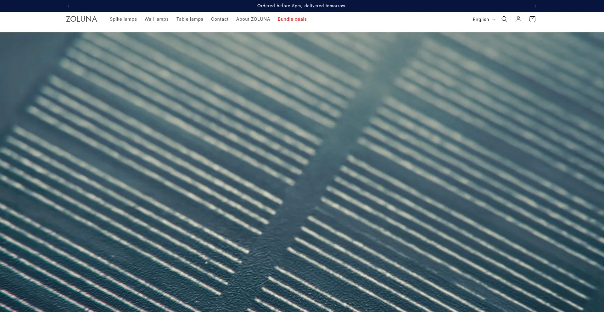Open the English language dropdown
This screenshot has height=312, width=604.
(x=481, y=19)
